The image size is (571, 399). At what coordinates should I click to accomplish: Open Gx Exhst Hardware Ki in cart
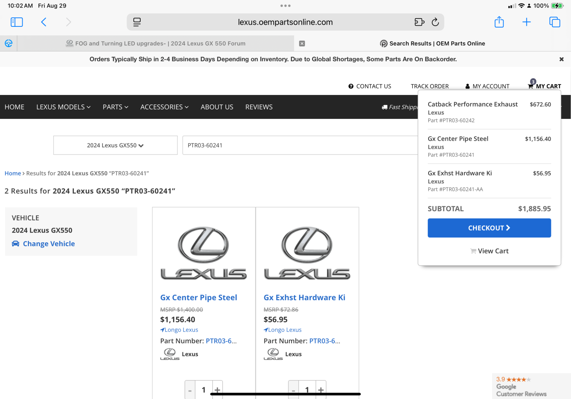(460, 173)
